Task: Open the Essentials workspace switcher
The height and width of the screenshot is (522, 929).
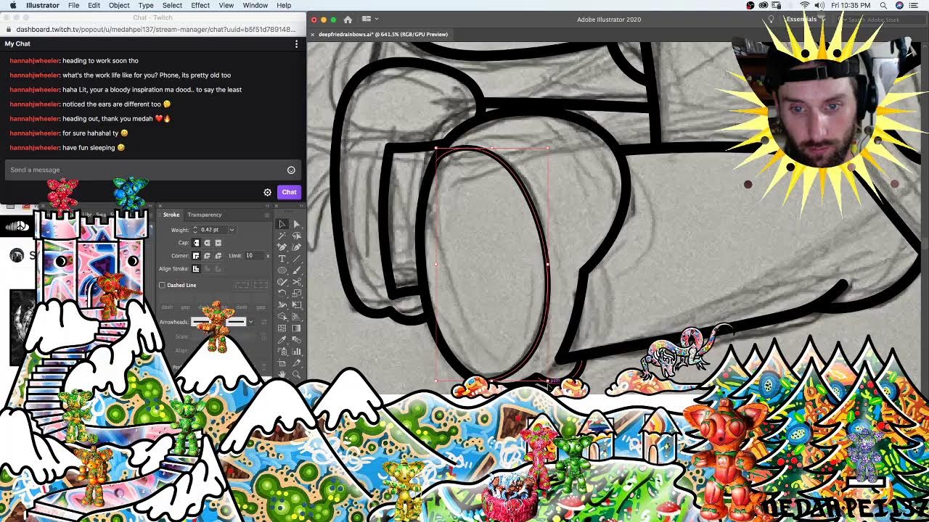Action: point(805,20)
